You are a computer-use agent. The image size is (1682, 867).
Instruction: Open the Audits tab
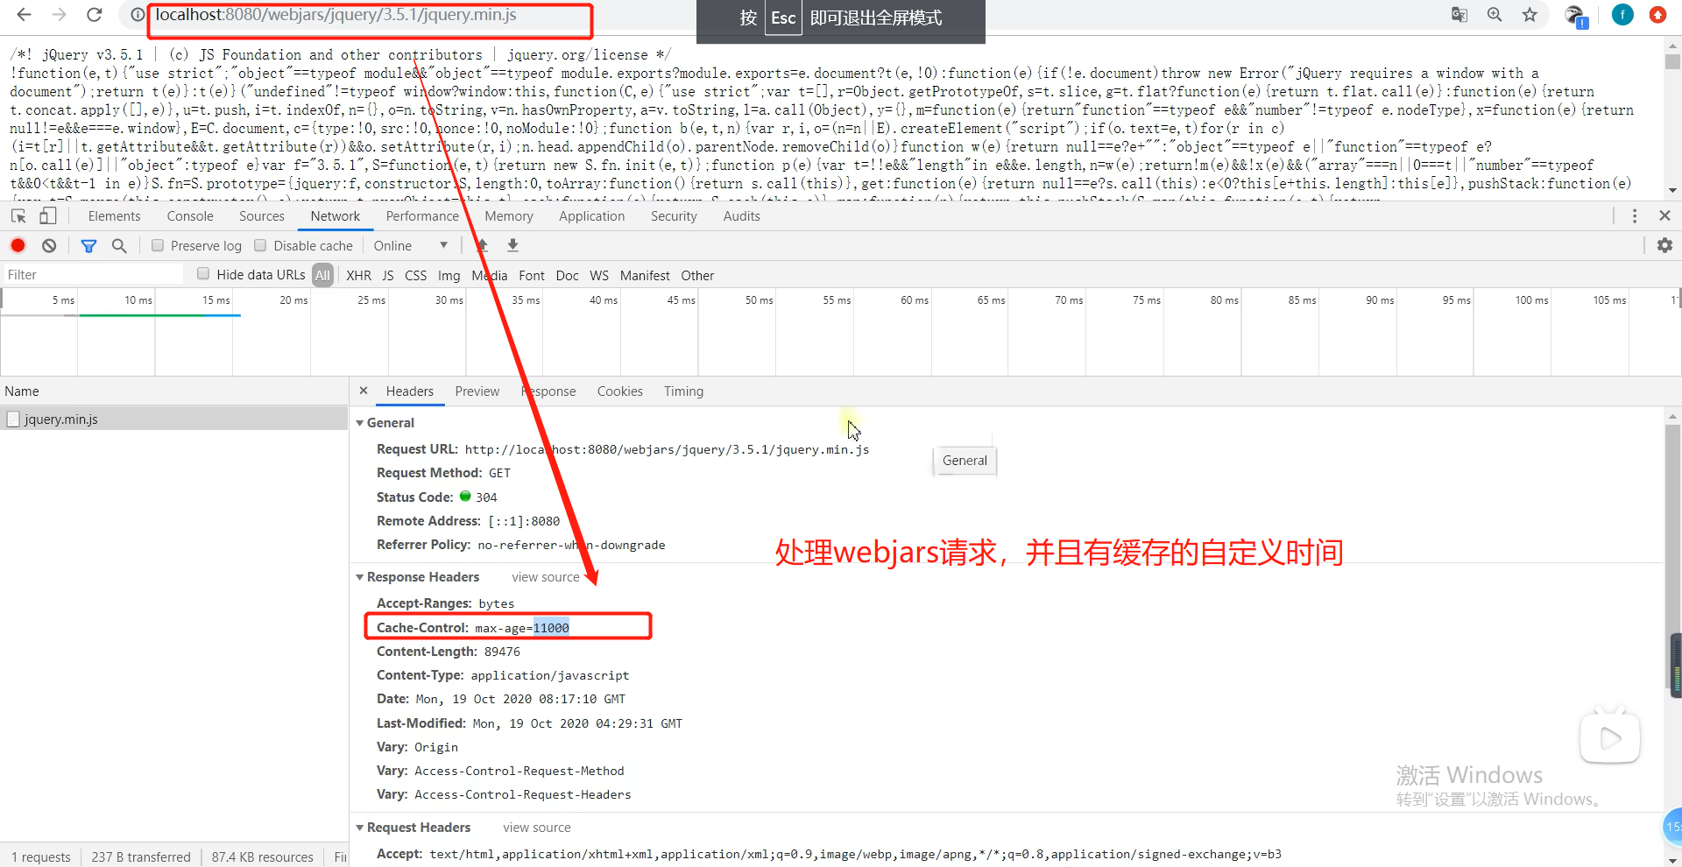[742, 216]
